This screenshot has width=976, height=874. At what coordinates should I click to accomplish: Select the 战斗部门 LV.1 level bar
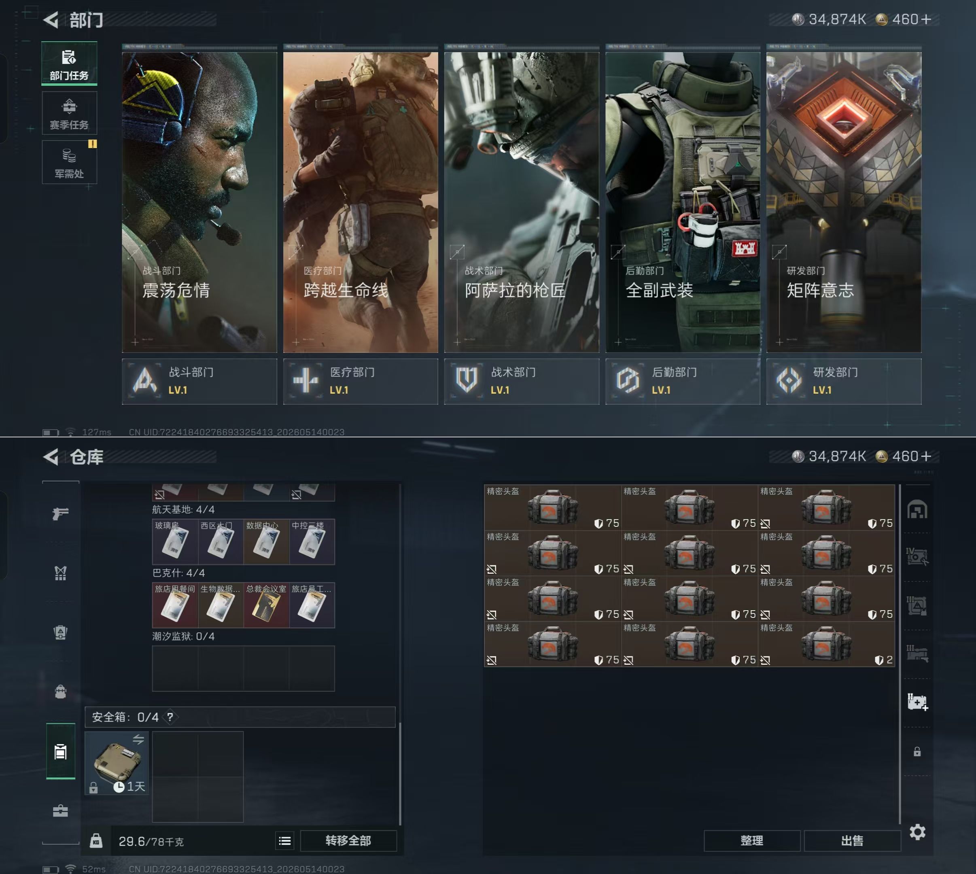199,381
